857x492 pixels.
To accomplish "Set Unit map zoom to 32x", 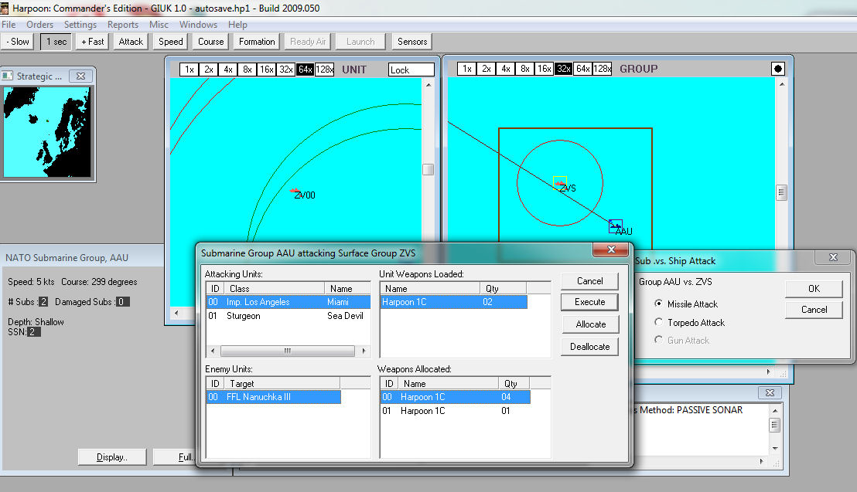I will (286, 70).
